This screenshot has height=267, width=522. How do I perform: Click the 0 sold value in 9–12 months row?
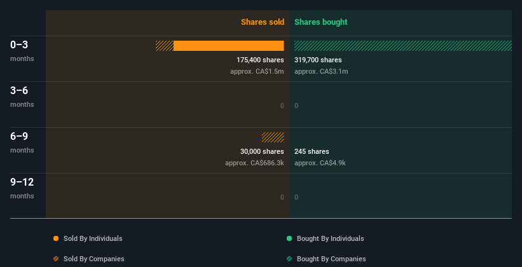(x=282, y=197)
